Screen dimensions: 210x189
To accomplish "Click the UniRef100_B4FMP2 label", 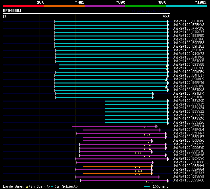I will 188,58.
